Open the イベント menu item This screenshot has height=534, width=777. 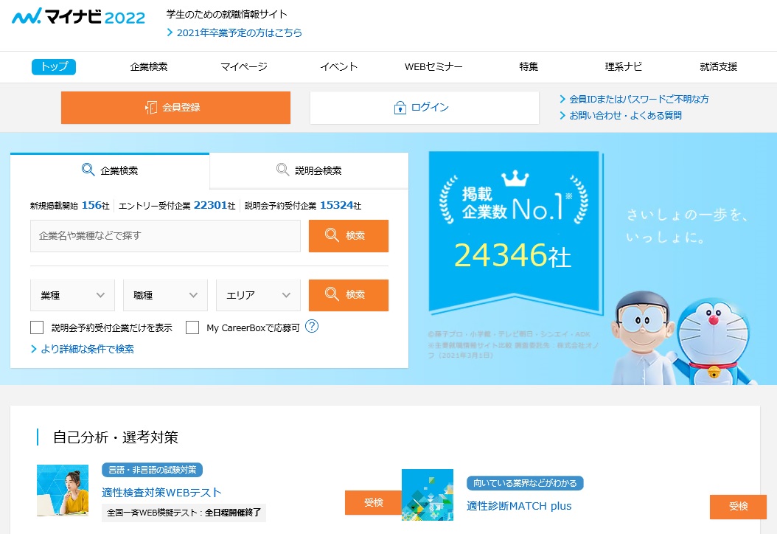(x=338, y=66)
